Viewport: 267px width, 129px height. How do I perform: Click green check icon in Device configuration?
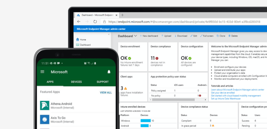point(190,58)
